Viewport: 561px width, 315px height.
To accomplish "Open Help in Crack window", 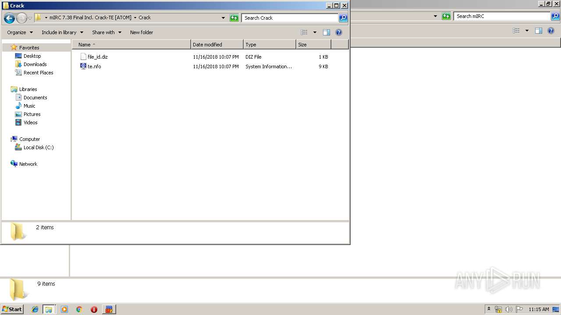I will 338,32.
